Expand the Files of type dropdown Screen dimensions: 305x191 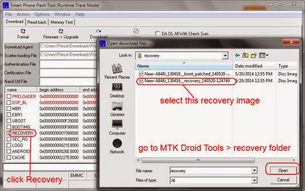click(254, 180)
